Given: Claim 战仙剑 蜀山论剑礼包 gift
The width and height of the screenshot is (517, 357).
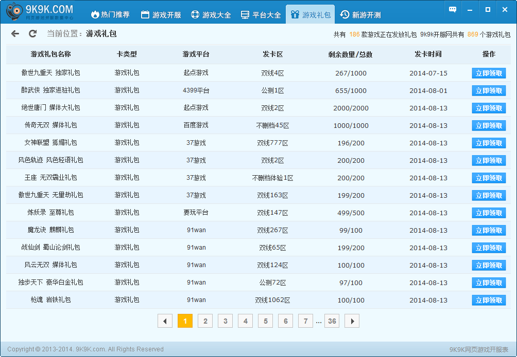Looking at the screenshot, I should tap(489, 248).
